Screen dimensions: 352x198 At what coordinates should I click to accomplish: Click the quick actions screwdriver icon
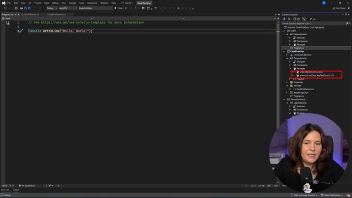click(x=21, y=31)
